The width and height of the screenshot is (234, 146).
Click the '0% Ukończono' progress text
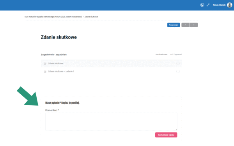click(x=161, y=55)
